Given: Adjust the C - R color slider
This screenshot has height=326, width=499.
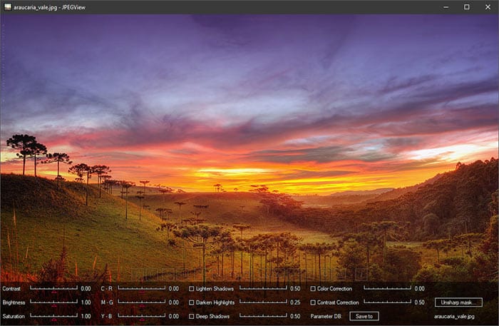Looking at the screenshot, I should (x=142, y=288).
